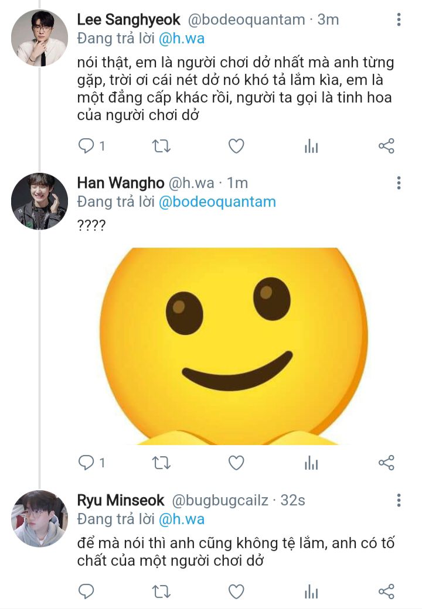Image resolution: width=422 pixels, height=609 pixels.
Task: Open Ryu Minseok's profile name
Action: click(121, 501)
